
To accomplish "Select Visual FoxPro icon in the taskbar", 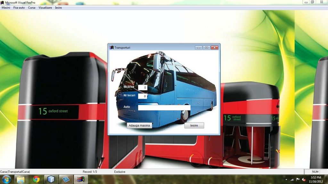I will pyautogui.click(x=80, y=179).
